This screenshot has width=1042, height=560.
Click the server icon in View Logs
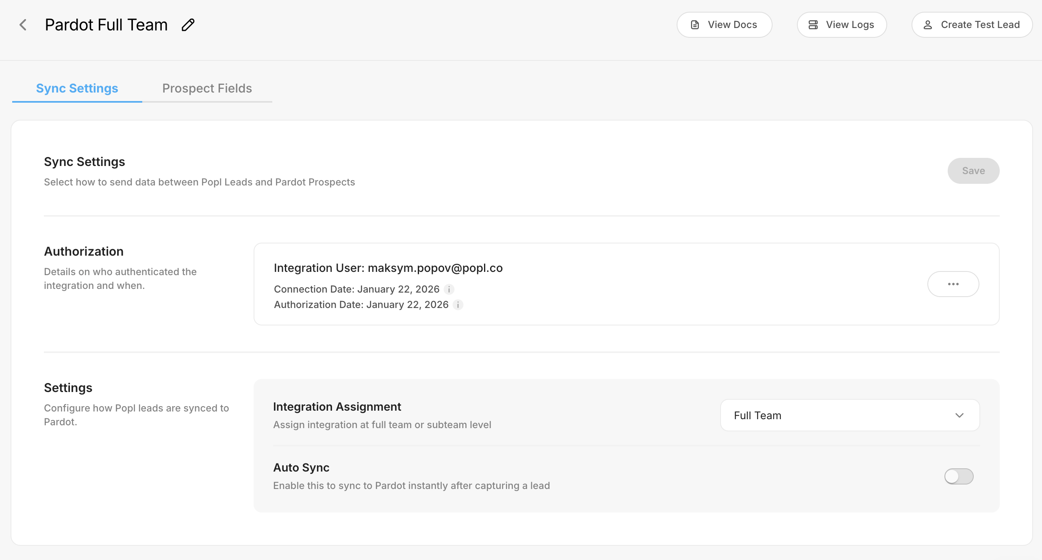(x=813, y=25)
